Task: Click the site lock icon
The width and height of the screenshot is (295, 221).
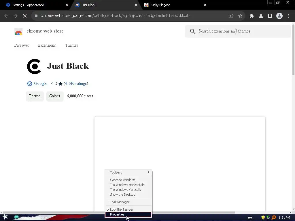Action: 36,16
